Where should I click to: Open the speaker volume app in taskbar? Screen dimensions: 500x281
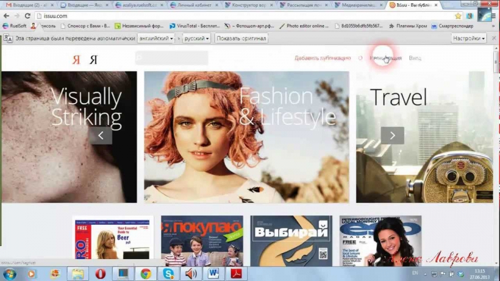click(191, 274)
